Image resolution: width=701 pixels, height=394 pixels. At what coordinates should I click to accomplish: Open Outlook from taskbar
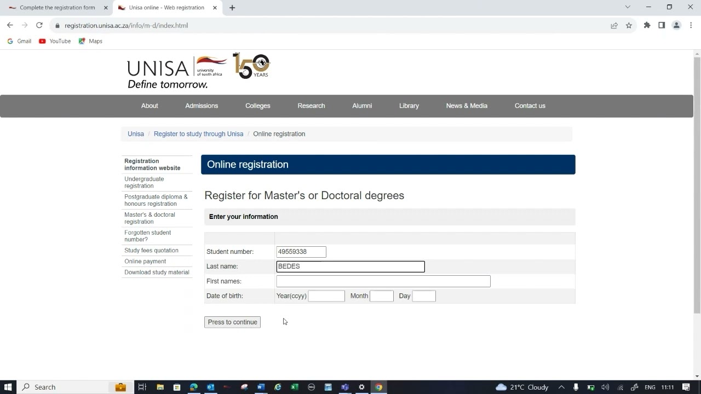pyautogui.click(x=210, y=387)
